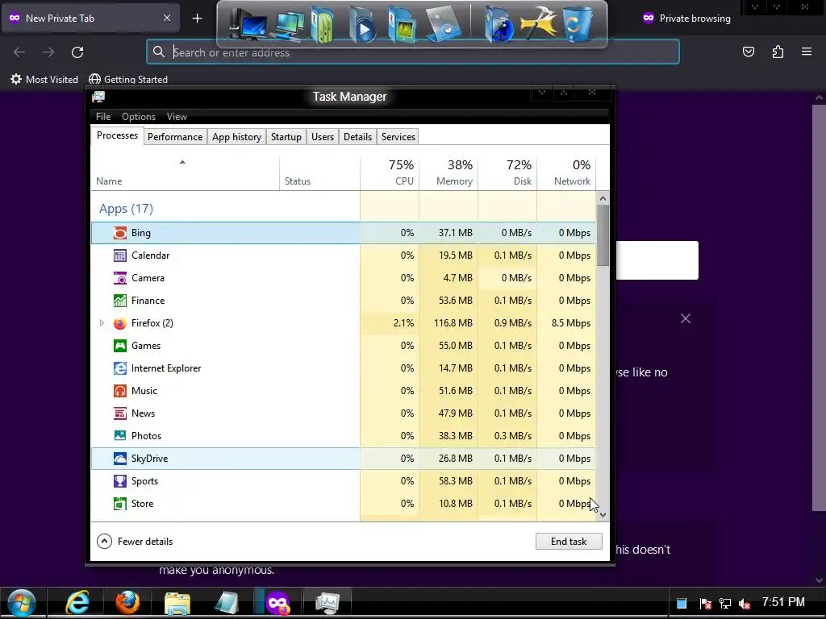826x619 pixels.
Task: Select the News app icon
Action: pyautogui.click(x=120, y=413)
